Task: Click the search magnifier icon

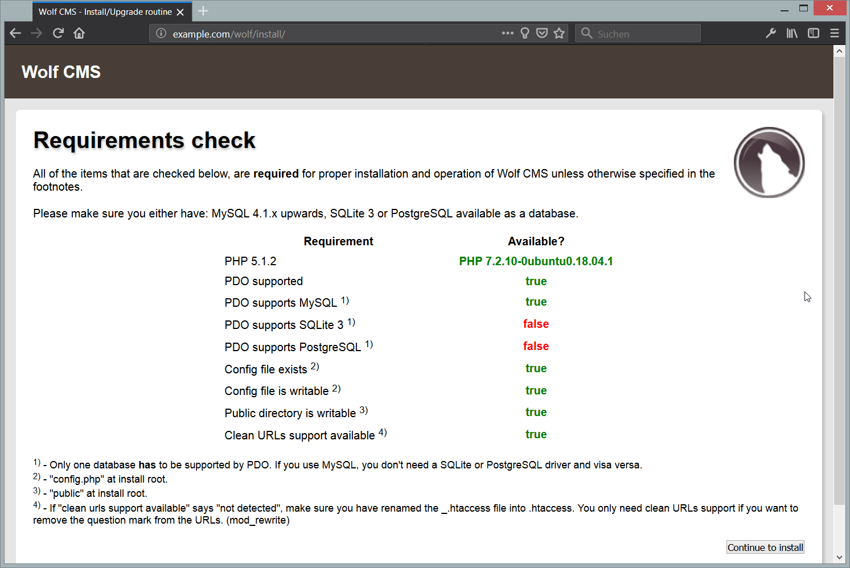Action: point(587,34)
